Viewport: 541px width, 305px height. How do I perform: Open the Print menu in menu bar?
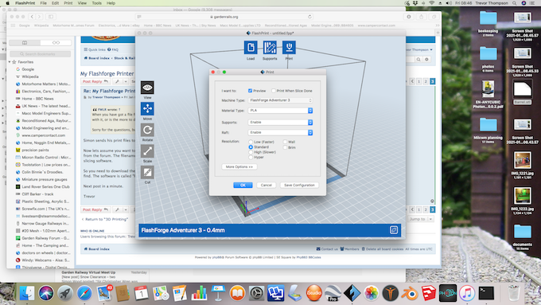[x=68, y=3]
